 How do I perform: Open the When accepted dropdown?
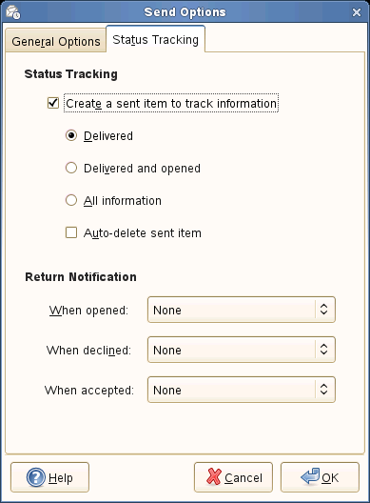pyautogui.click(x=242, y=390)
